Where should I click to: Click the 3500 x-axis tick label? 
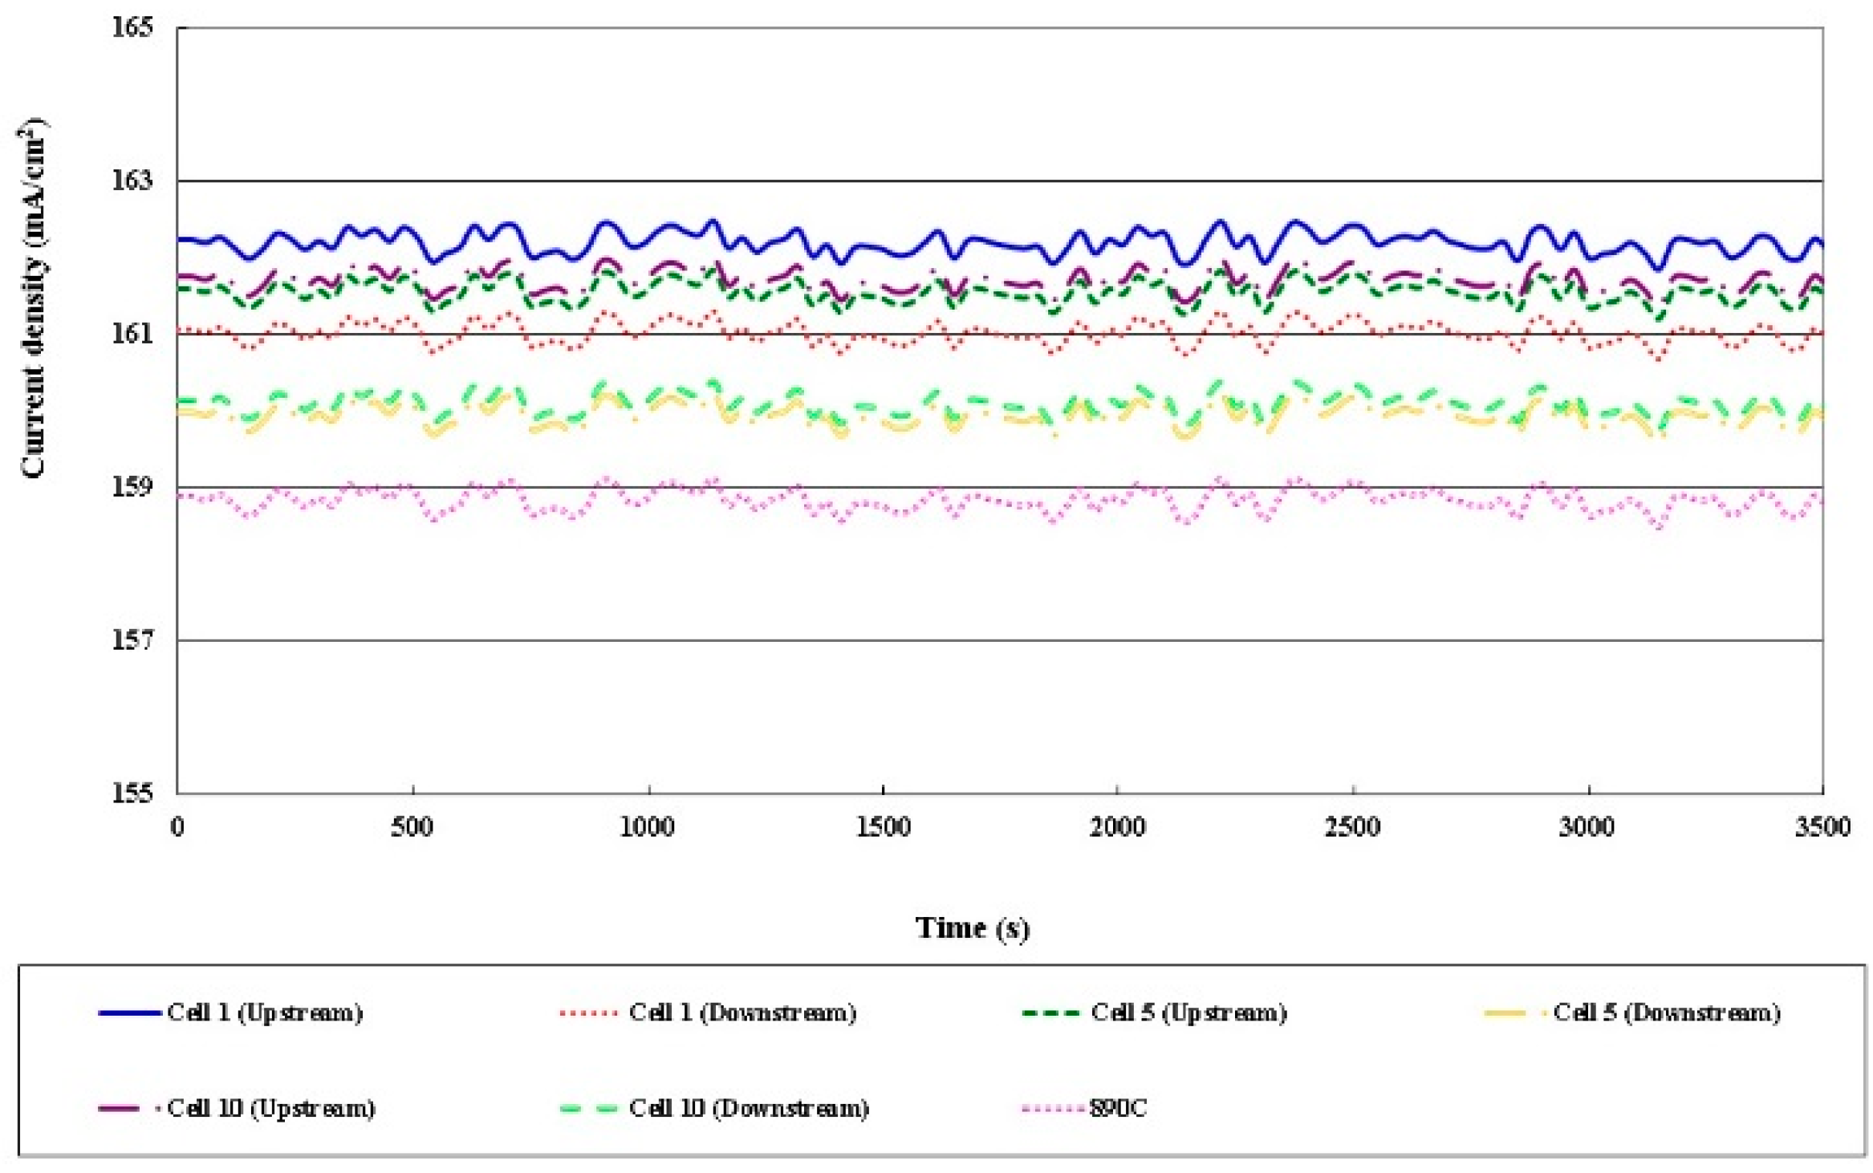(1822, 827)
